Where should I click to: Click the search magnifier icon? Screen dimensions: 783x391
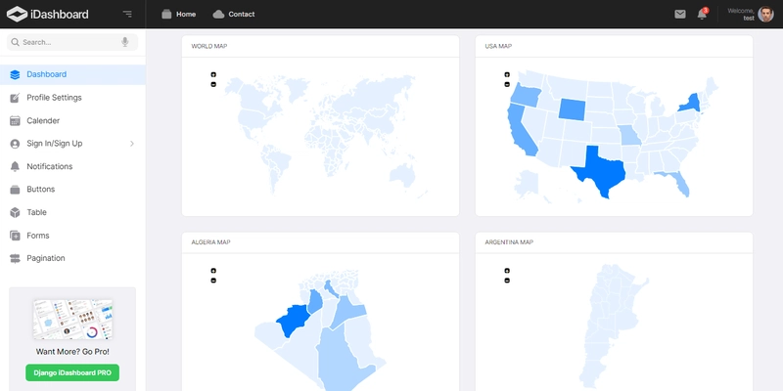point(15,42)
